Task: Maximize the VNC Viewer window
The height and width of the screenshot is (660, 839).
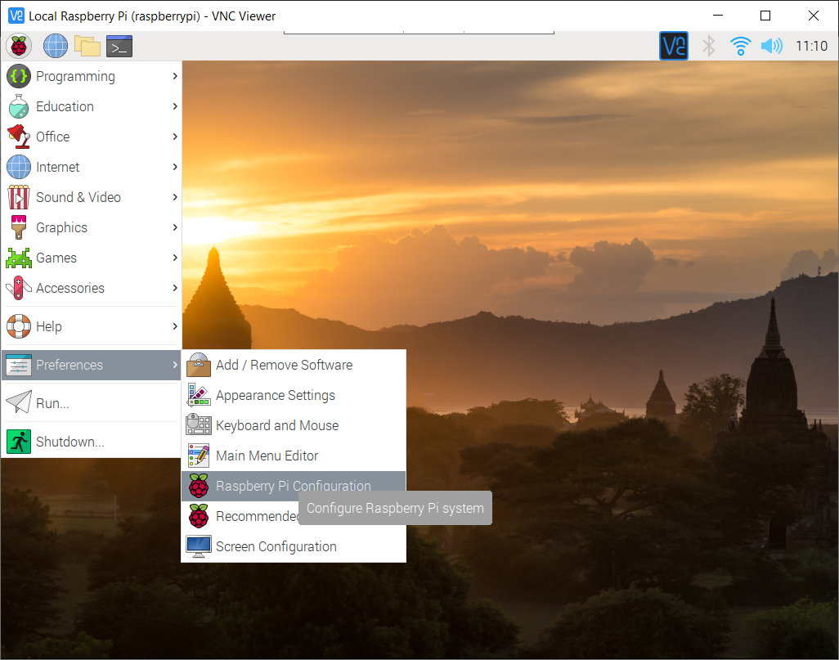Action: click(x=765, y=16)
